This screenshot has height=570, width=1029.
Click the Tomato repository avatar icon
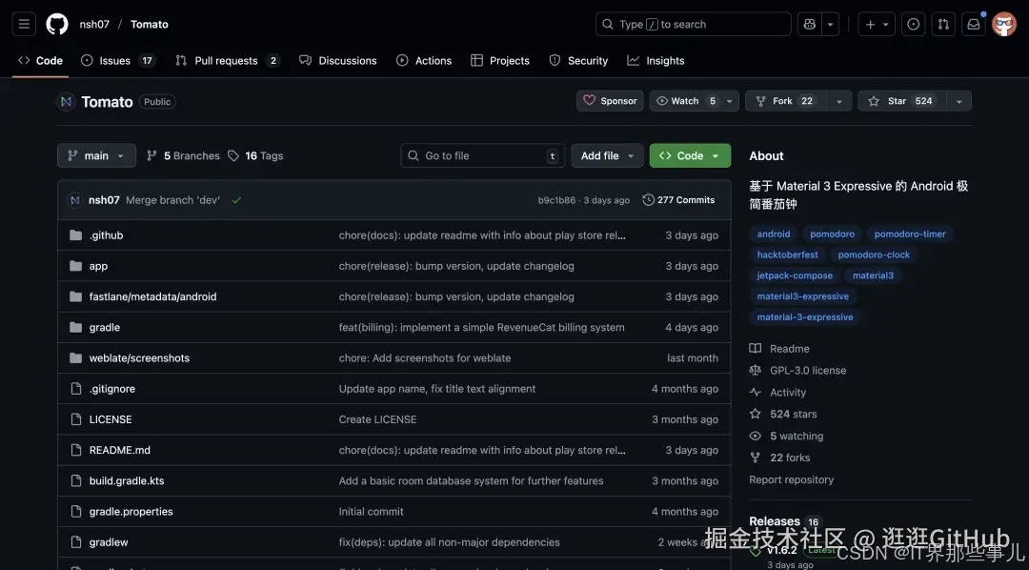67,102
